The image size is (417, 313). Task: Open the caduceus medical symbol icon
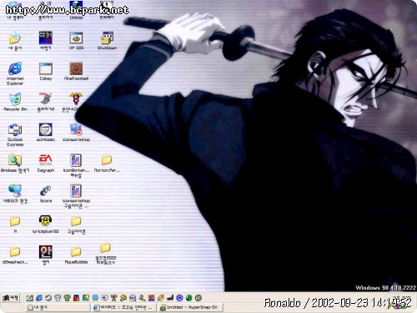click(x=76, y=99)
